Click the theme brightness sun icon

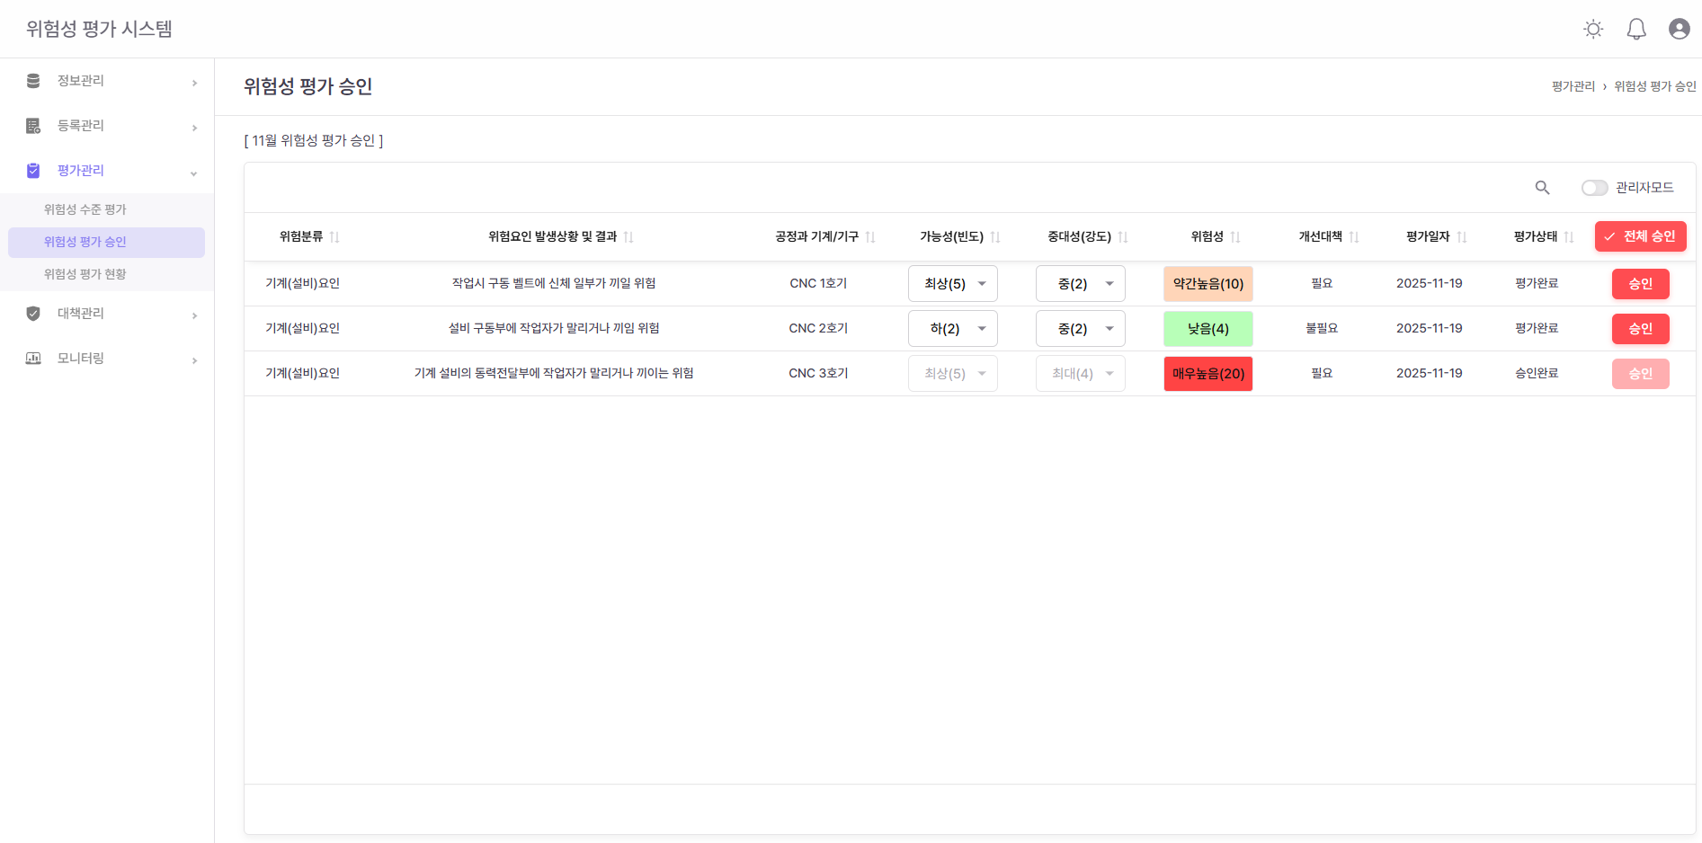1593,29
